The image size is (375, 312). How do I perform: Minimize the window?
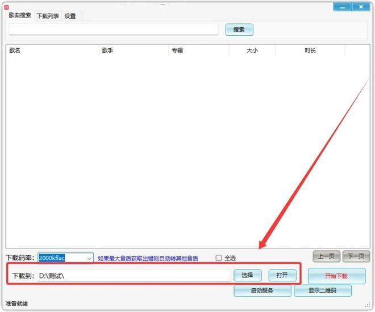coord(342,7)
